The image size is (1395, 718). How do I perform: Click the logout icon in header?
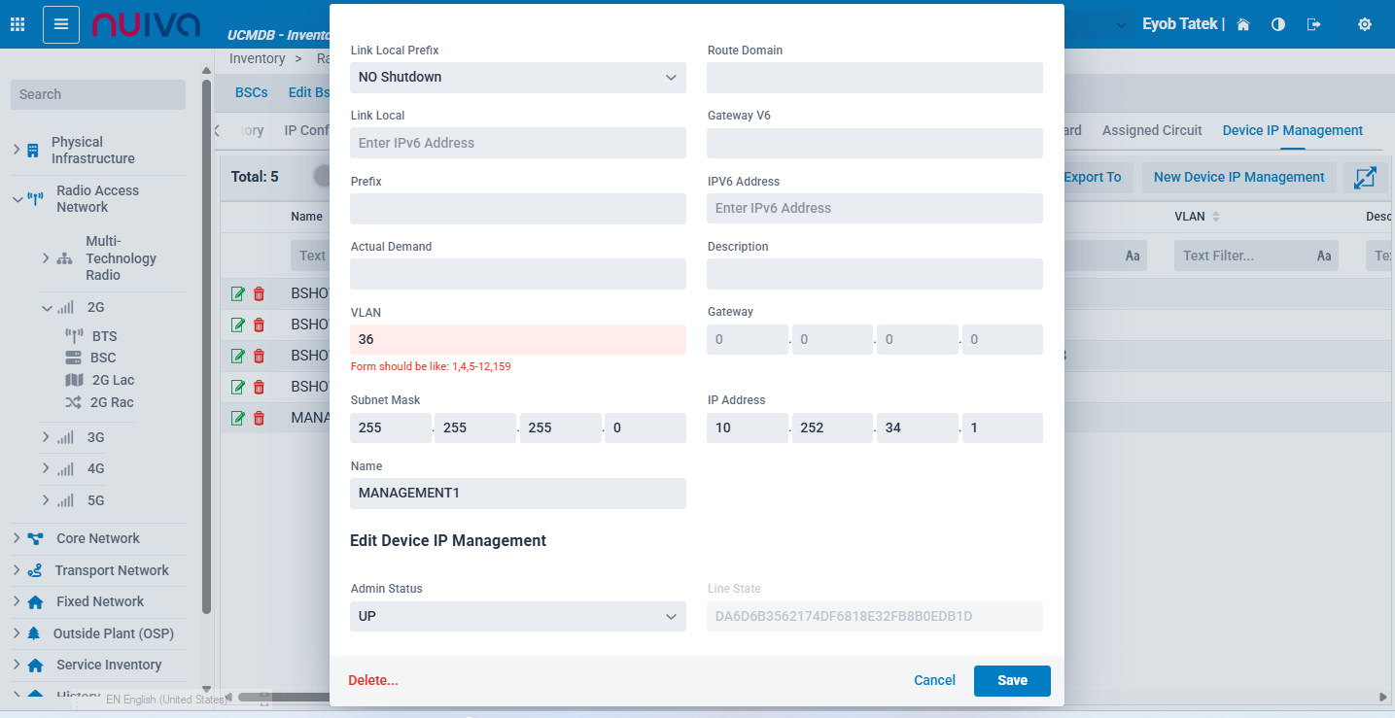[1314, 24]
